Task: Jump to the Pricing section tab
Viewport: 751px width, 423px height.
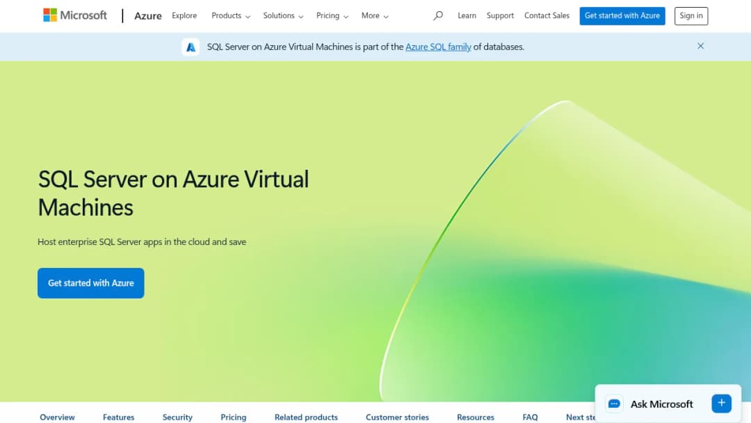Action: pyautogui.click(x=233, y=417)
